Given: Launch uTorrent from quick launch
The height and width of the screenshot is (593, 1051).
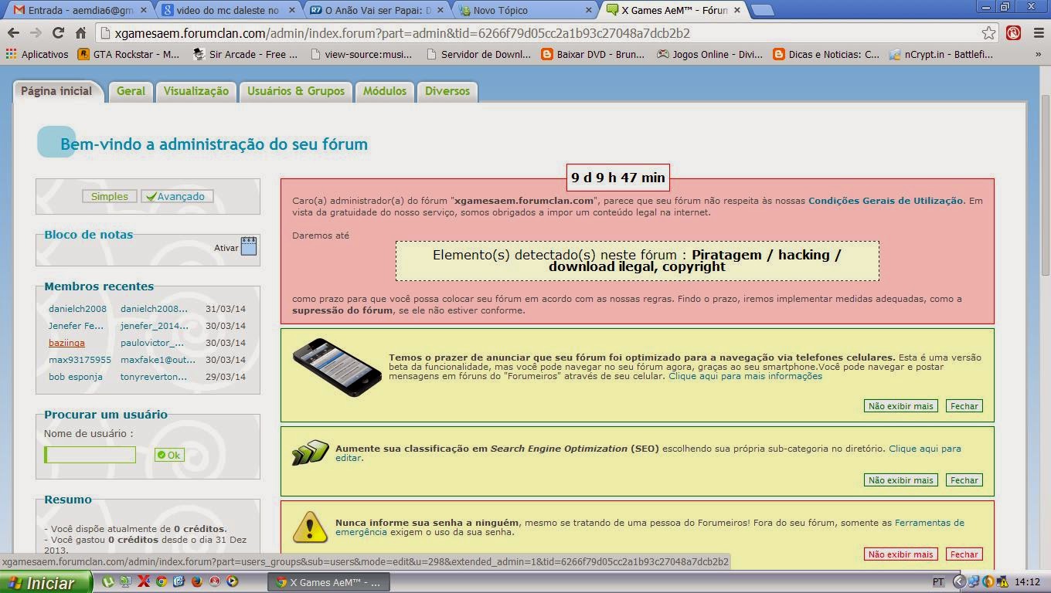Looking at the screenshot, I should coord(108,581).
